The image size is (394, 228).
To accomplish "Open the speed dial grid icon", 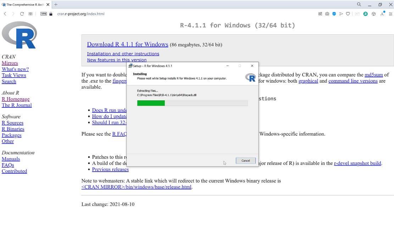I will point(30,14).
